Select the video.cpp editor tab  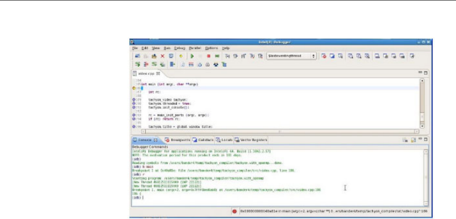pyautogui.click(x=147, y=74)
